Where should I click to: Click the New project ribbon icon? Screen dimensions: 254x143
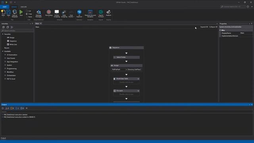pos(3,13)
